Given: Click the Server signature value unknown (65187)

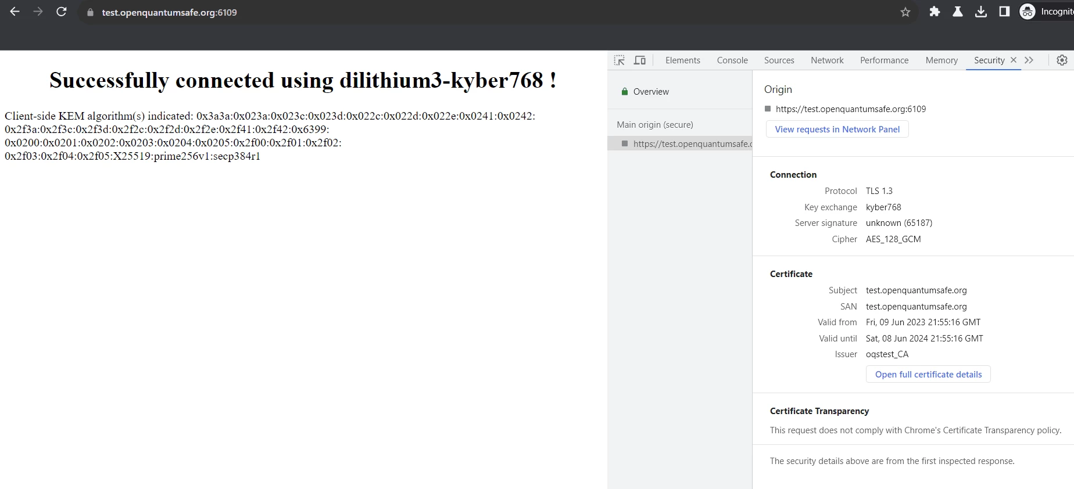Looking at the screenshot, I should click(899, 223).
